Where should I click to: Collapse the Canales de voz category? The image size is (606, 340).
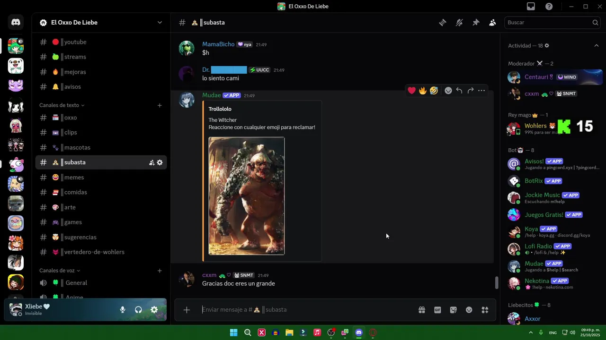(60, 271)
